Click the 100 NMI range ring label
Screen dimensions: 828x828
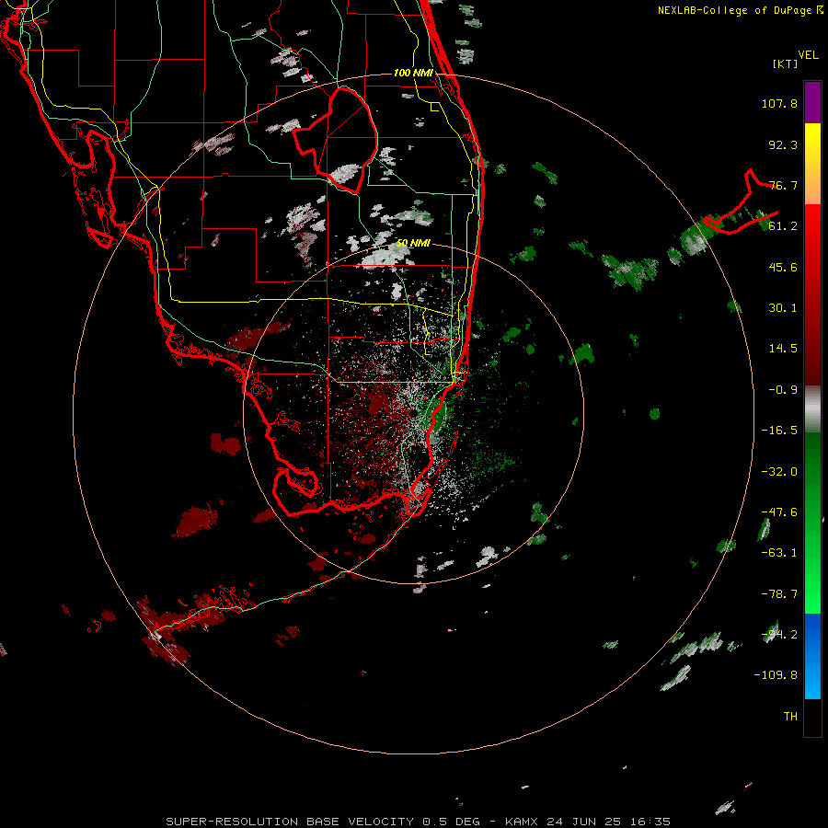[413, 73]
